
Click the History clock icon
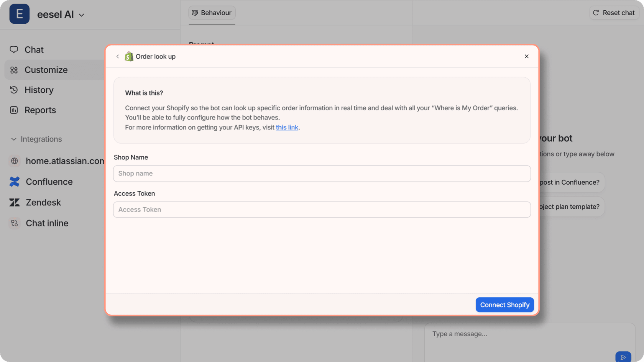pyautogui.click(x=14, y=90)
